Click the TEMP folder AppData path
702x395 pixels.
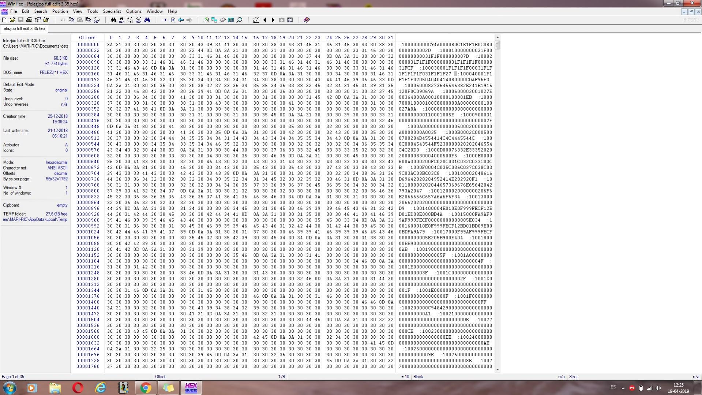click(35, 220)
